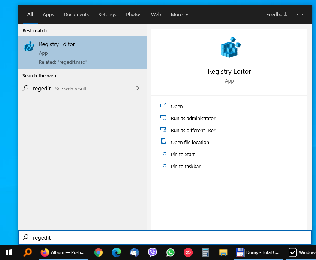Click the Open file location icon

coord(163,141)
